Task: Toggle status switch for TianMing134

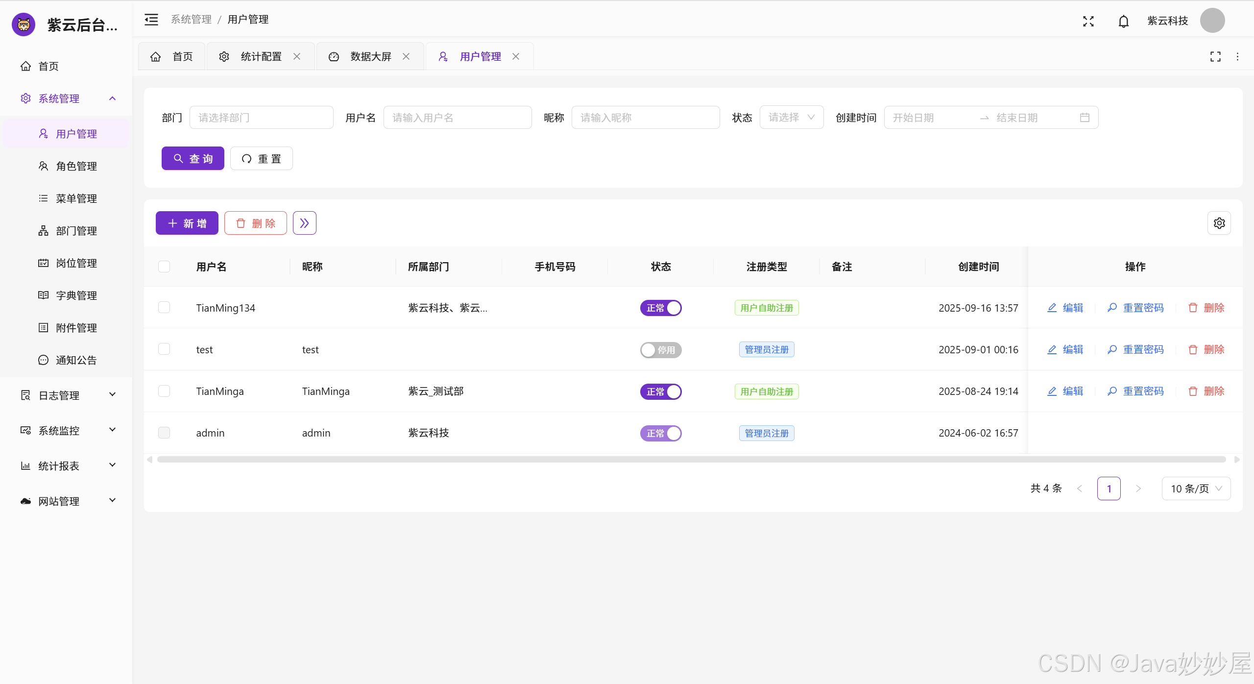Action: (661, 308)
